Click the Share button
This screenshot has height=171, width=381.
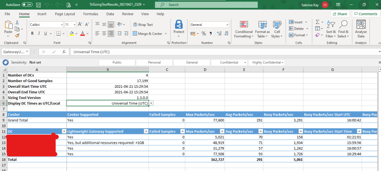click(339, 14)
